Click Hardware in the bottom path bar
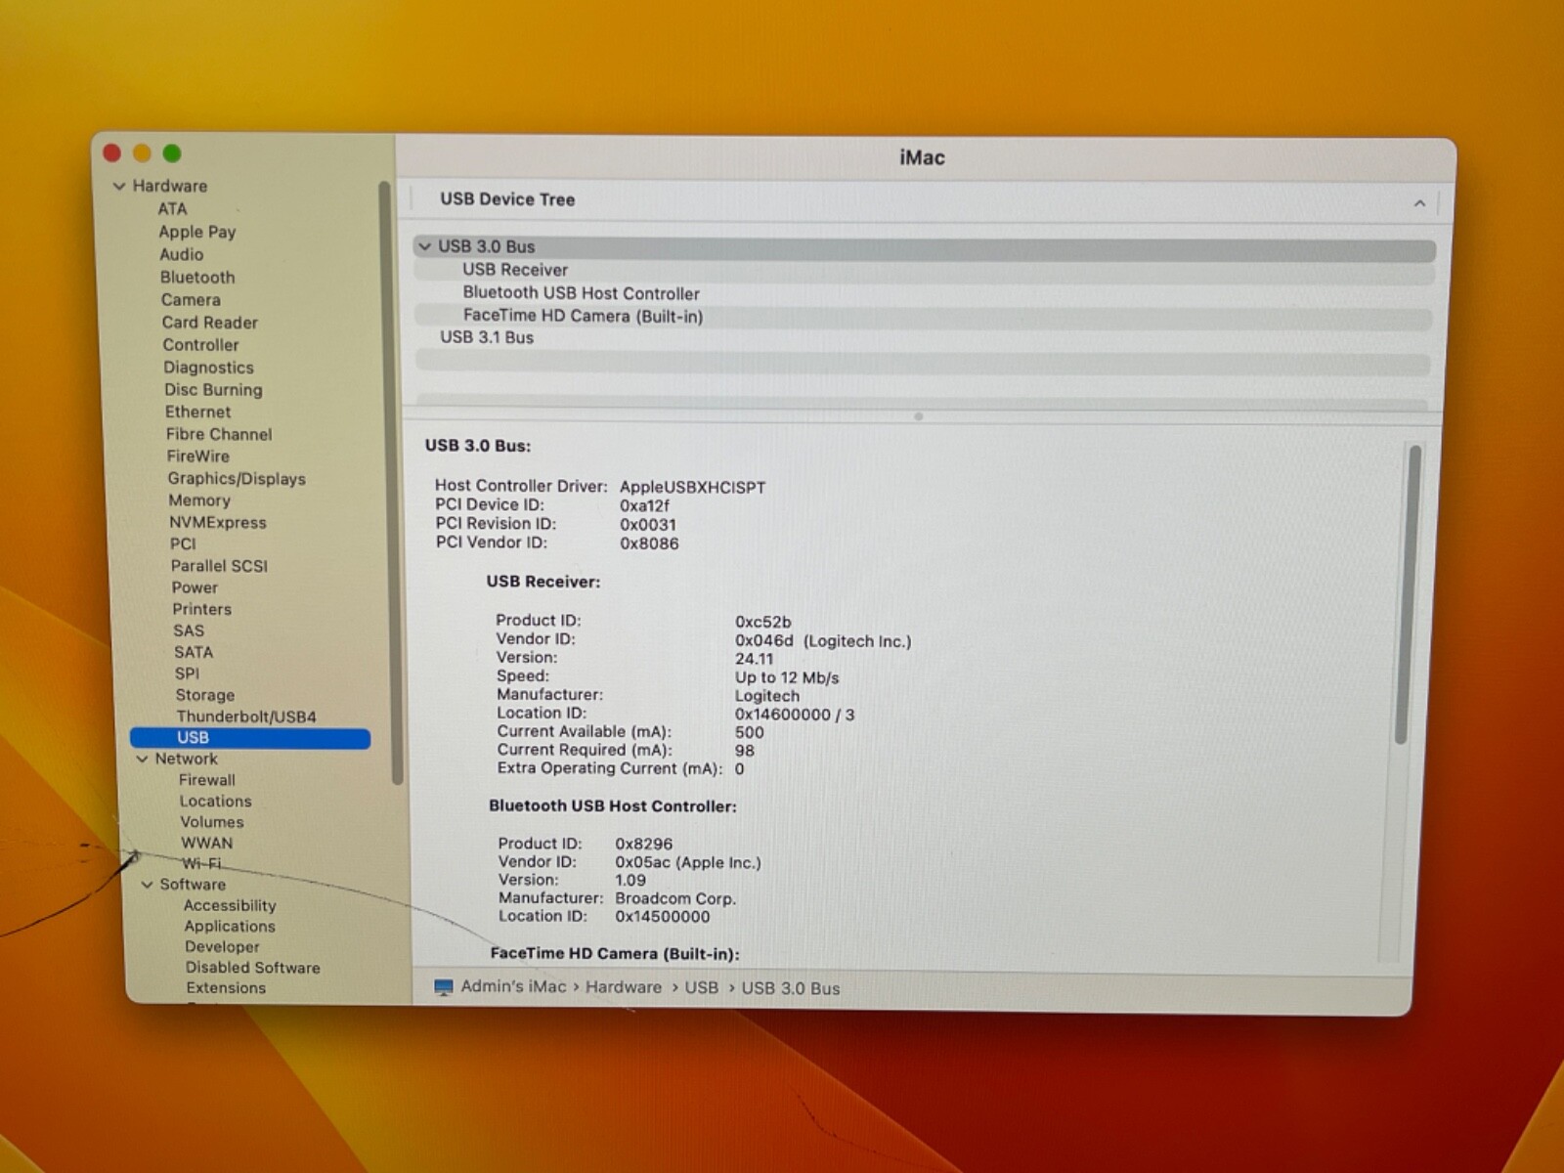Screen dimensions: 1564x1173 pyautogui.click(x=624, y=987)
